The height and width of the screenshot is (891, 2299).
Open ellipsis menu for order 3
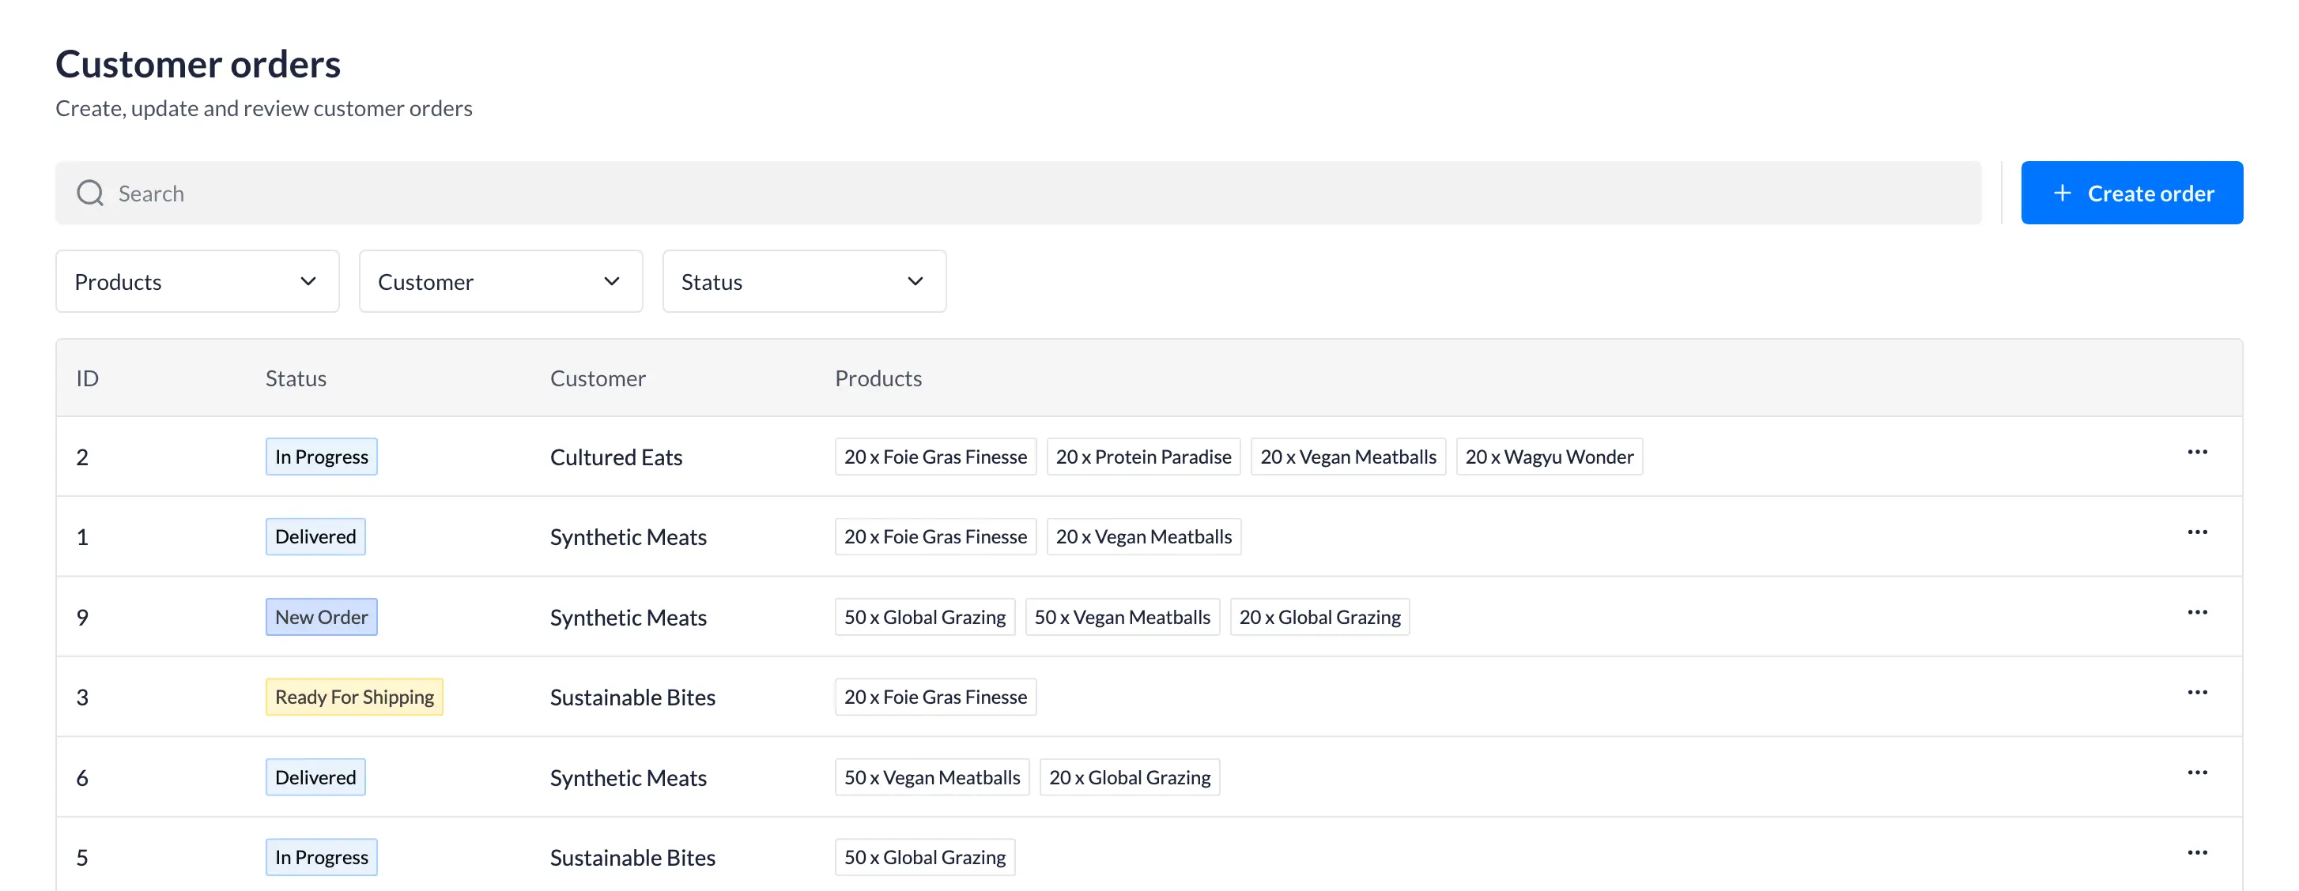[x=2196, y=693]
